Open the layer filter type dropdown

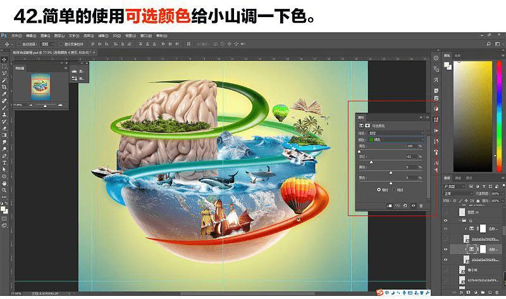(x=454, y=186)
